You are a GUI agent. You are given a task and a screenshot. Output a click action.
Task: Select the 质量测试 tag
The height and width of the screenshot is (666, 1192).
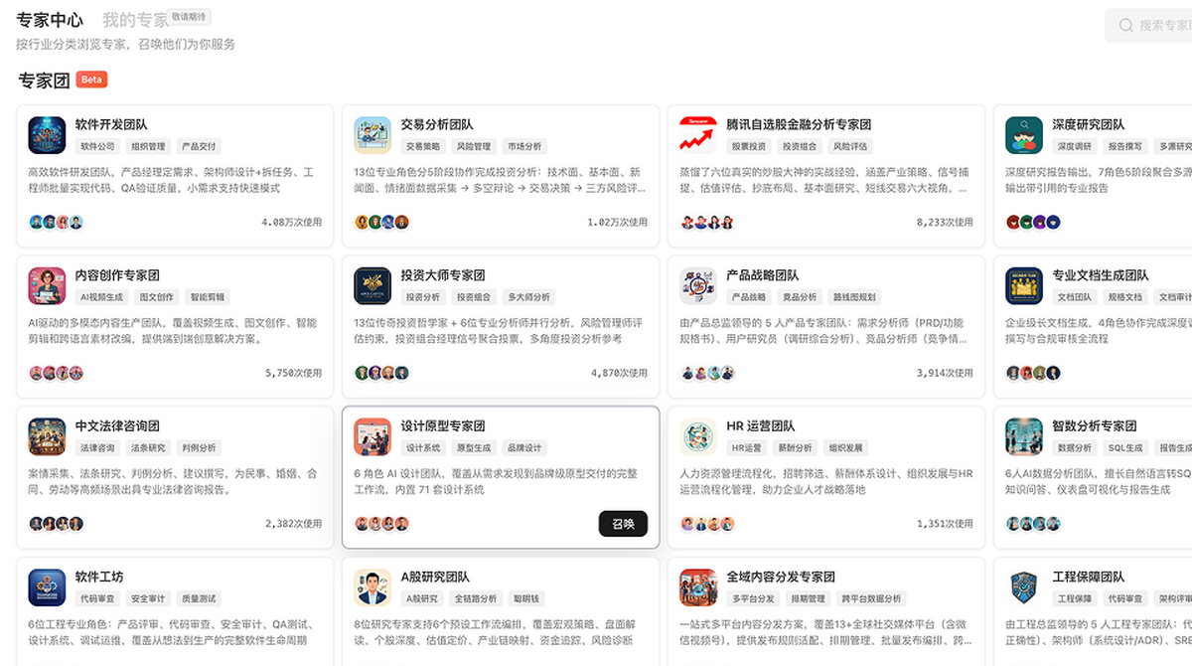tap(199, 599)
